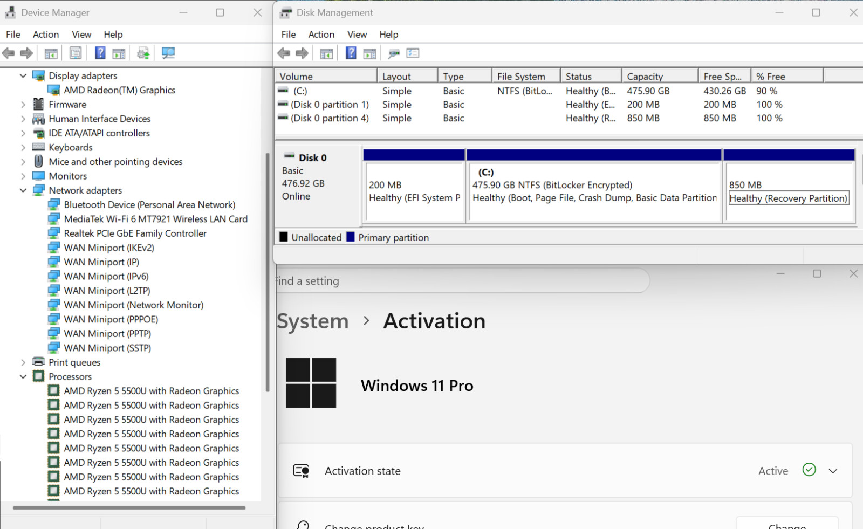The image size is (863, 529).
Task: Sort by the Status column header
Action: pos(591,77)
